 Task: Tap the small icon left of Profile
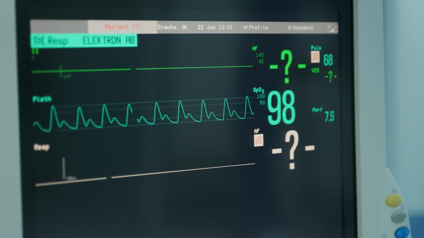[x=245, y=27]
